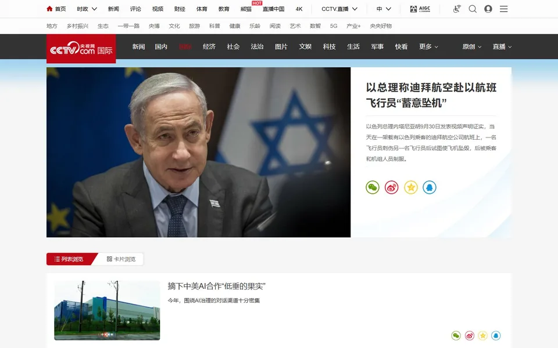The image size is (558, 348).
Task: Open 数智 in secondary nav
Action: (x=315, y=26)
